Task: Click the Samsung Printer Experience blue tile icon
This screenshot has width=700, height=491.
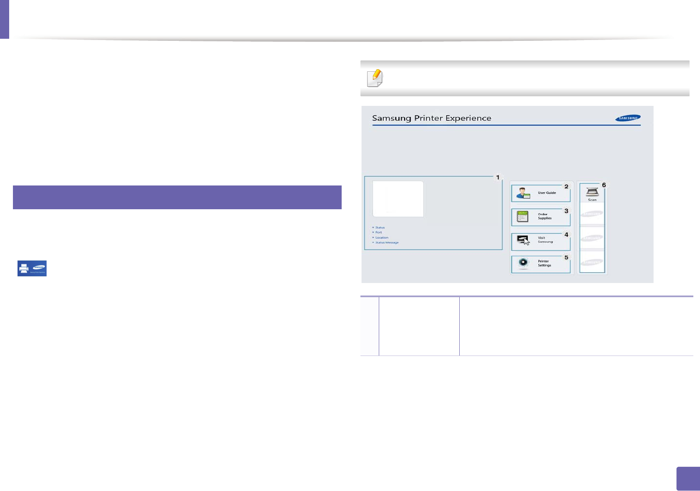Action: (32, 268)
